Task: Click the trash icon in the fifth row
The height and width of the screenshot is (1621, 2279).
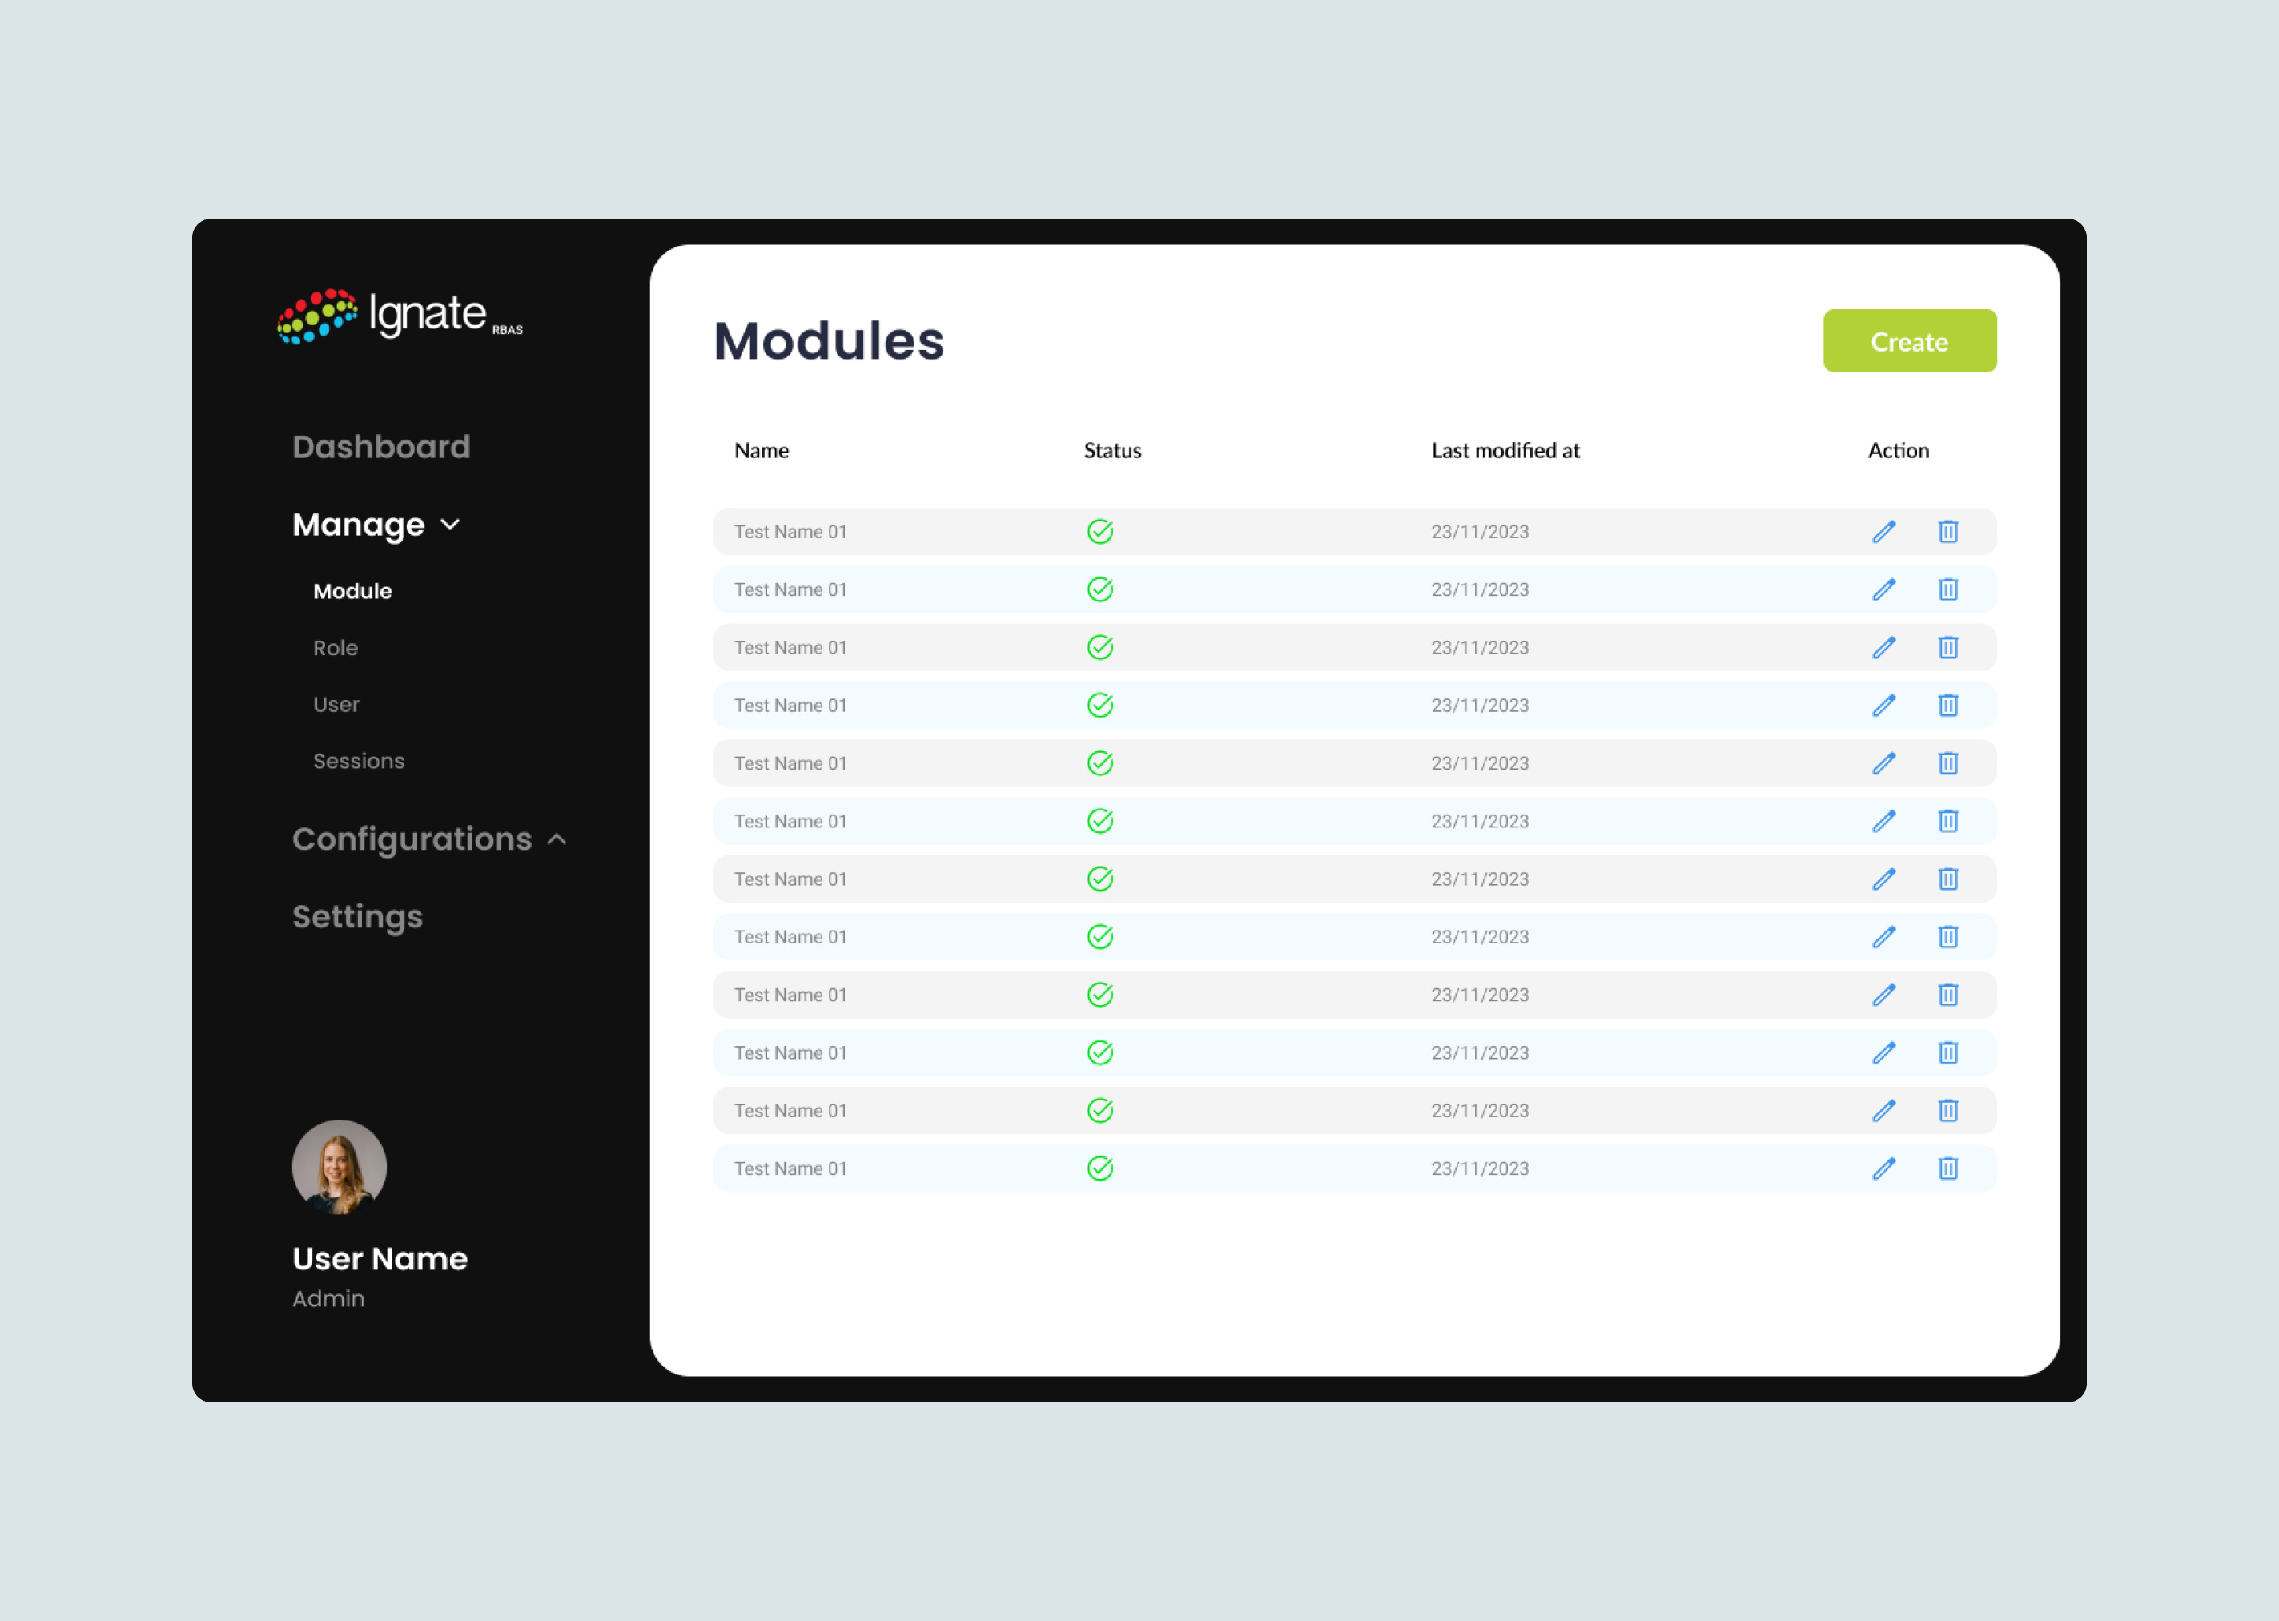Action: coord(1947,762)
